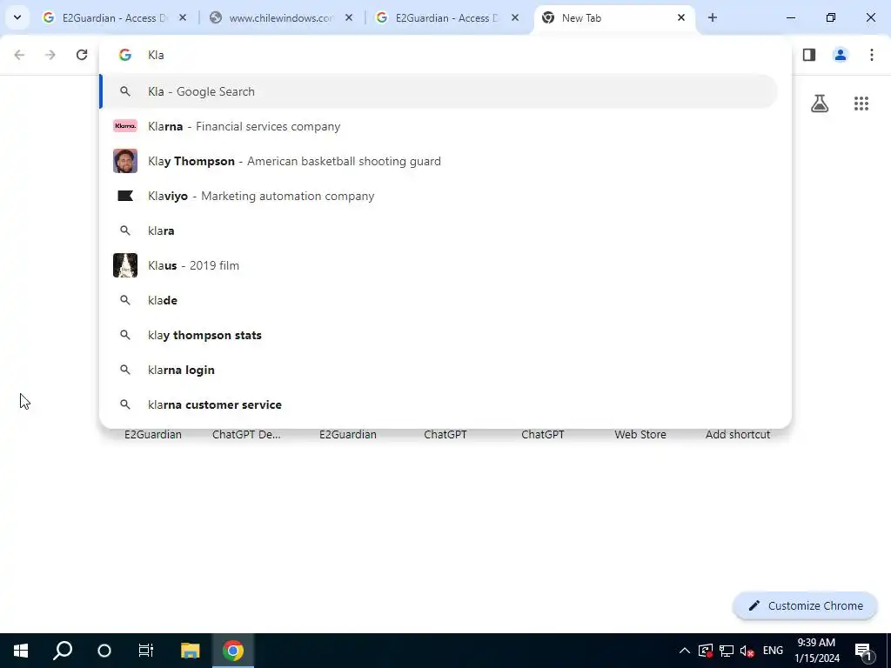The width and height of the screenshot is (891, 668).
Task: Click the network tray icon
Action: (x=727, y=651)
